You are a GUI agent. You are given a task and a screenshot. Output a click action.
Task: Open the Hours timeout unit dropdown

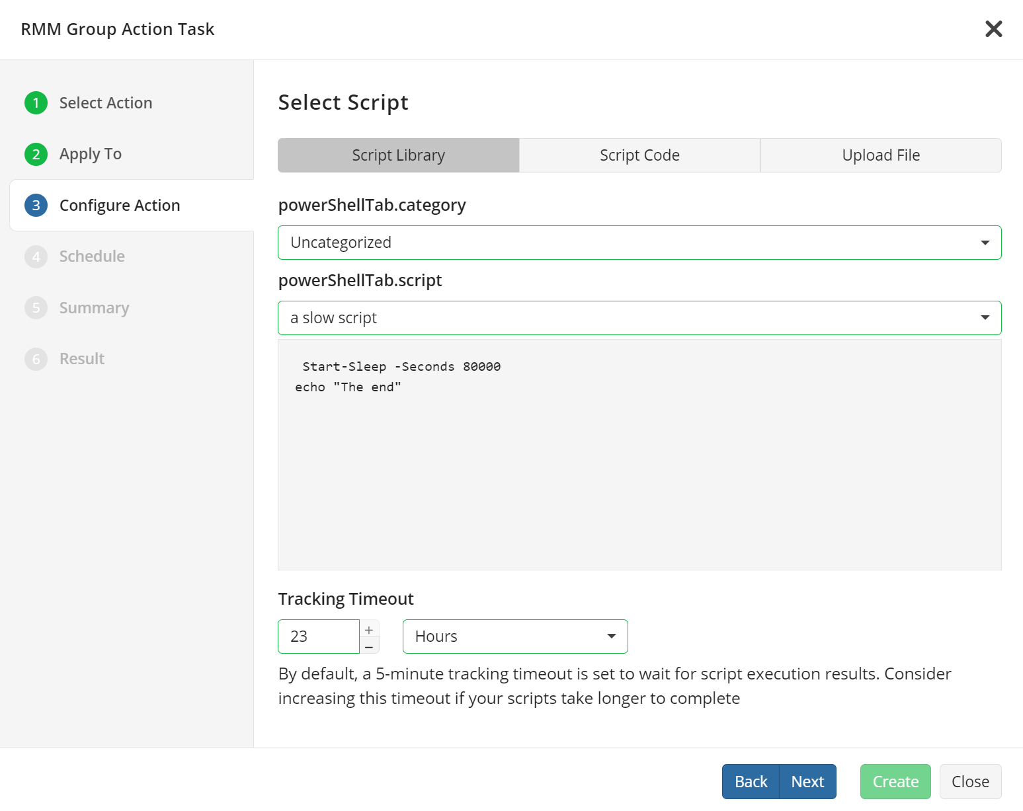coord(515,636)
